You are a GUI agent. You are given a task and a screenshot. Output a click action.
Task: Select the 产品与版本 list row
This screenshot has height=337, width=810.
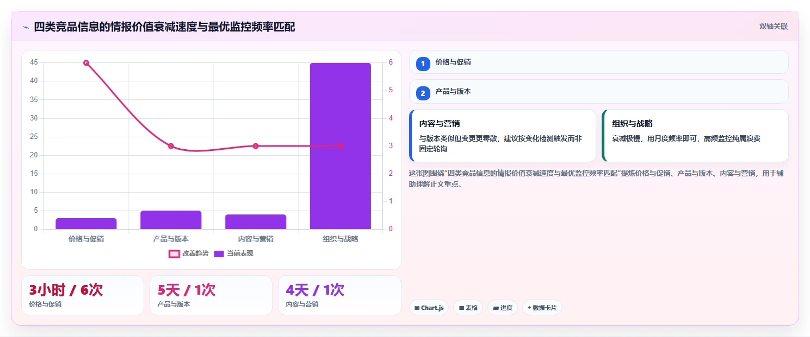click(x=598, y=92)
